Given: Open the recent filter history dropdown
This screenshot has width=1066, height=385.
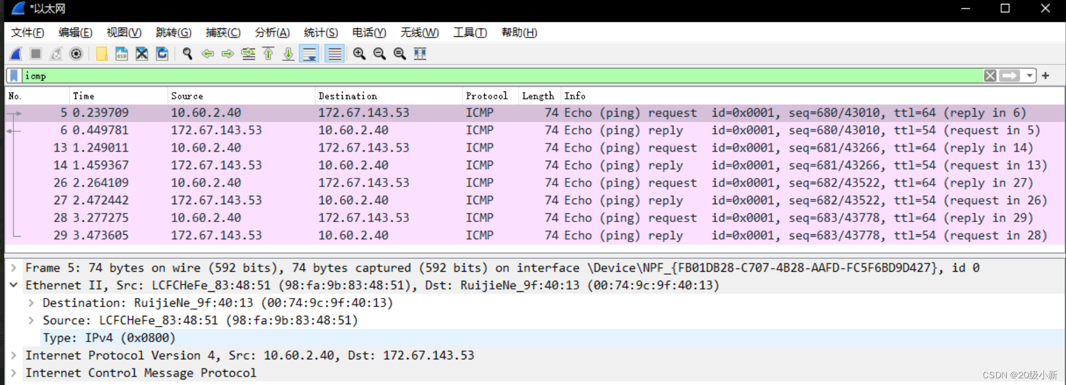Looking at the screenshot, I should pos(1030,75).
